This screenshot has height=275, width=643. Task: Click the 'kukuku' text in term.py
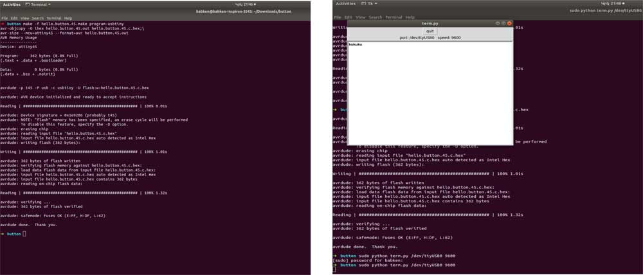pyautogui.click(x=355, y=44)
